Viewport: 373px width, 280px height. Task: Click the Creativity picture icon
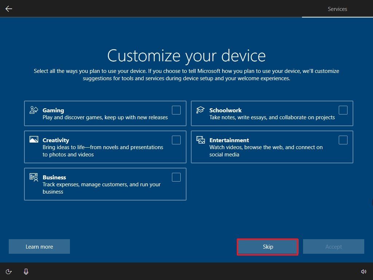coord(34,139)
